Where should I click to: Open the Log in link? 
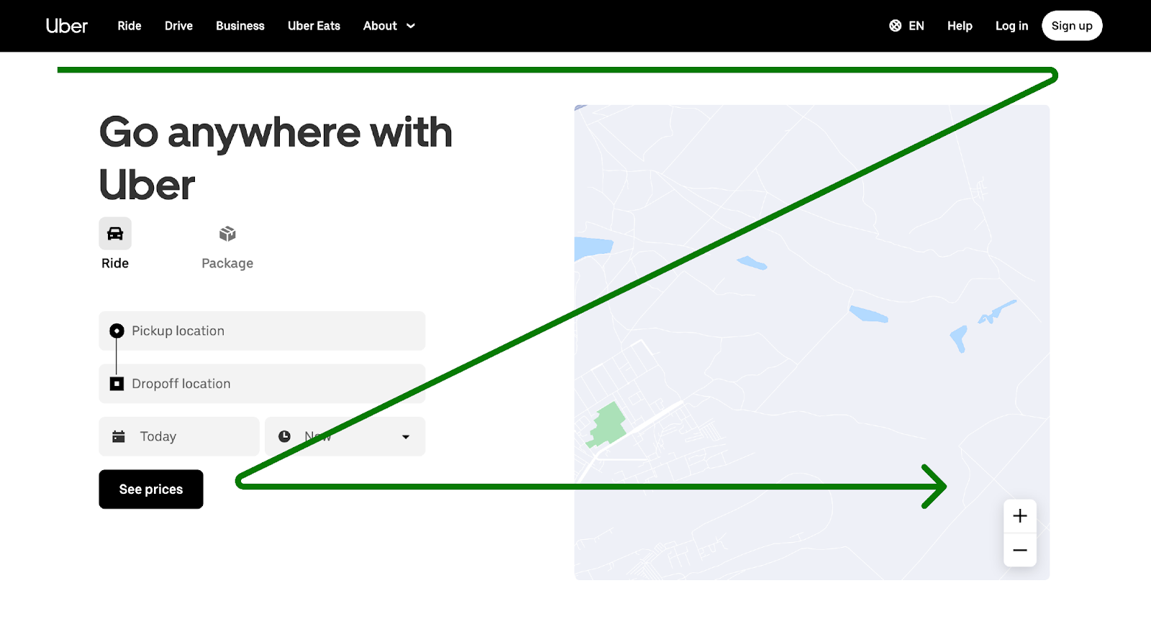[x=1011, y=26]
